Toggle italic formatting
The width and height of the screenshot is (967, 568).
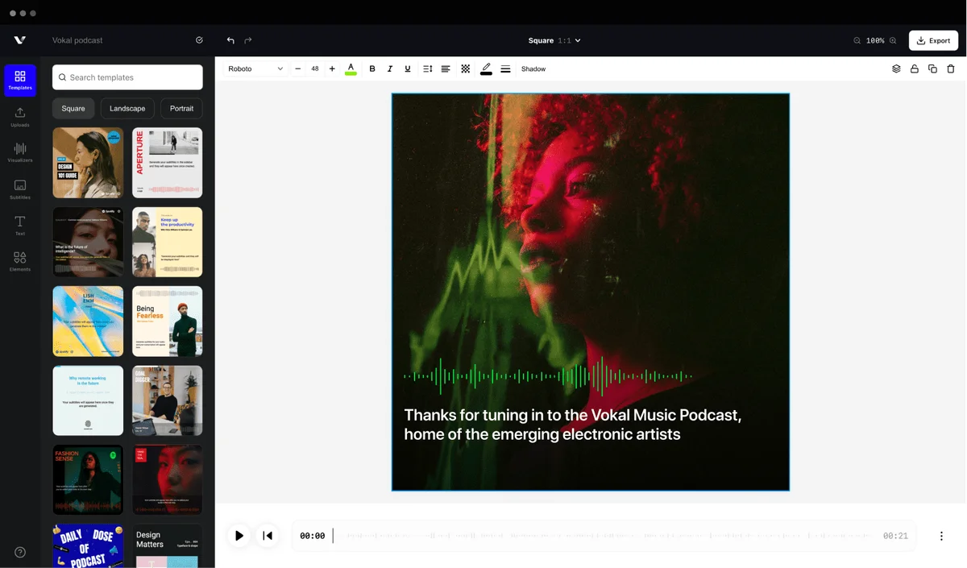pos(390,69)
